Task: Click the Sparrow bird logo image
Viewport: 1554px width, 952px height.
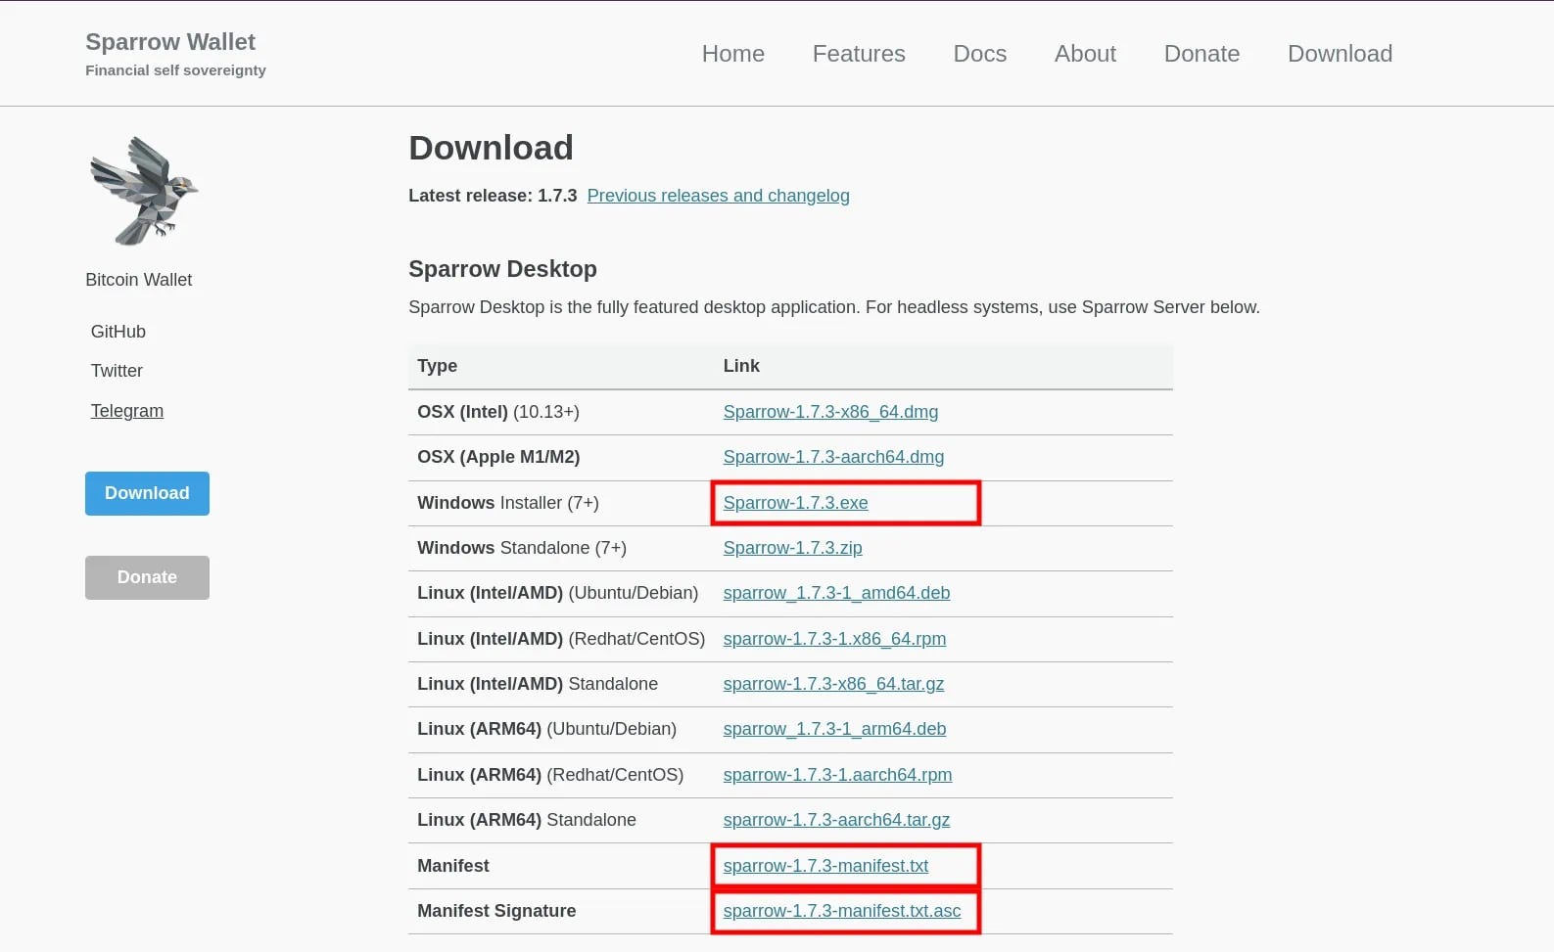Action: pos(144,191)
